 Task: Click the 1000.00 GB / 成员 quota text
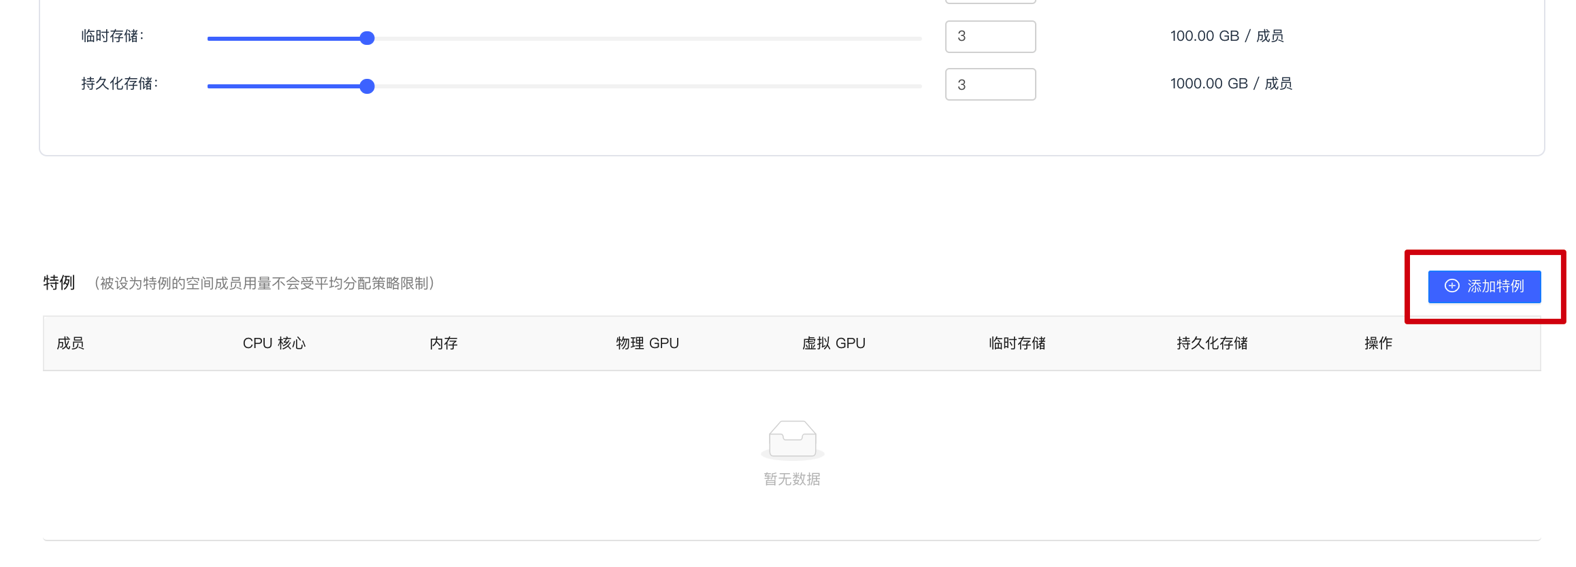point(1231,84)
